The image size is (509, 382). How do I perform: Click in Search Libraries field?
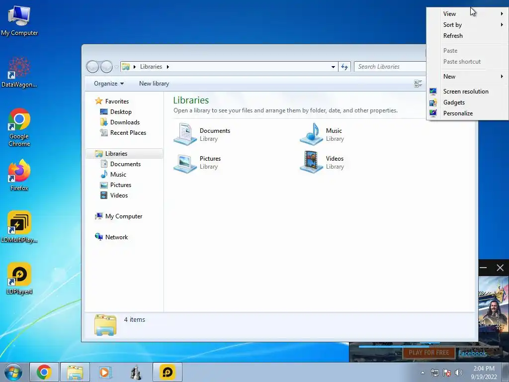[390, 67]
